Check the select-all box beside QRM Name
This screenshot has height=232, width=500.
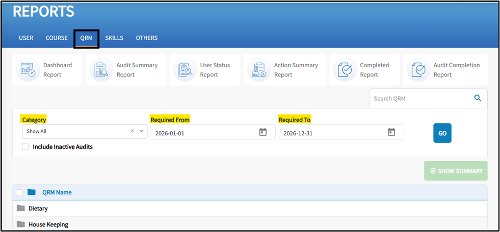19,192
